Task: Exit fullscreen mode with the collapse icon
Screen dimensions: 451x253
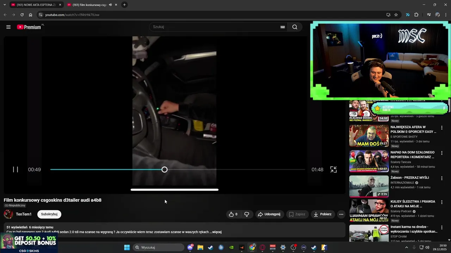Action: pos(333,169)
